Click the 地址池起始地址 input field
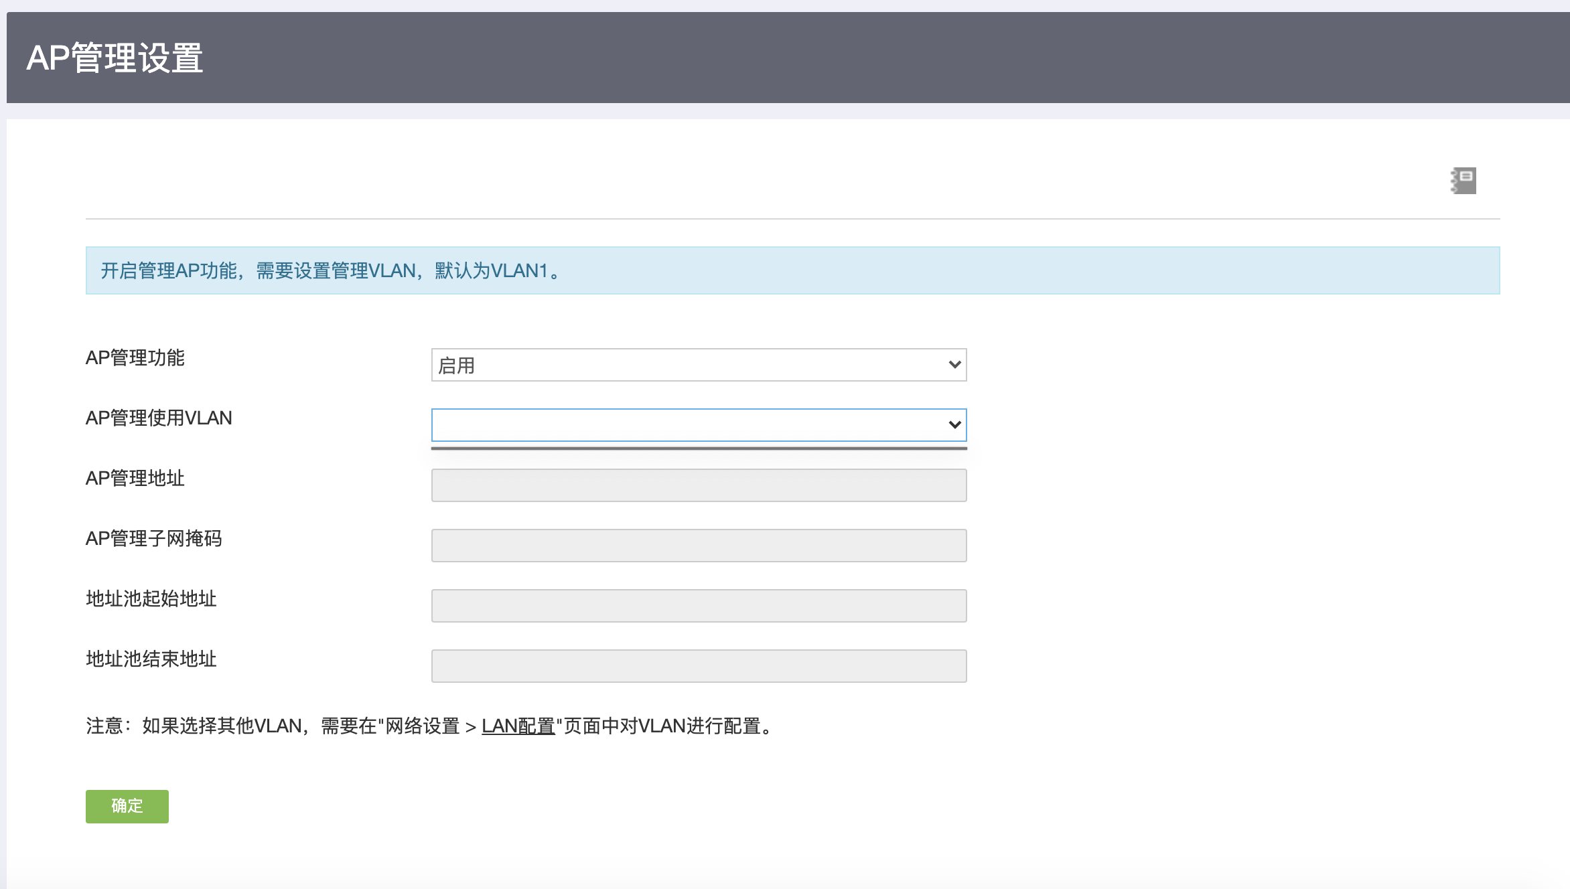Viewport: 1570px width, 889px height. (x=699, y=606)
